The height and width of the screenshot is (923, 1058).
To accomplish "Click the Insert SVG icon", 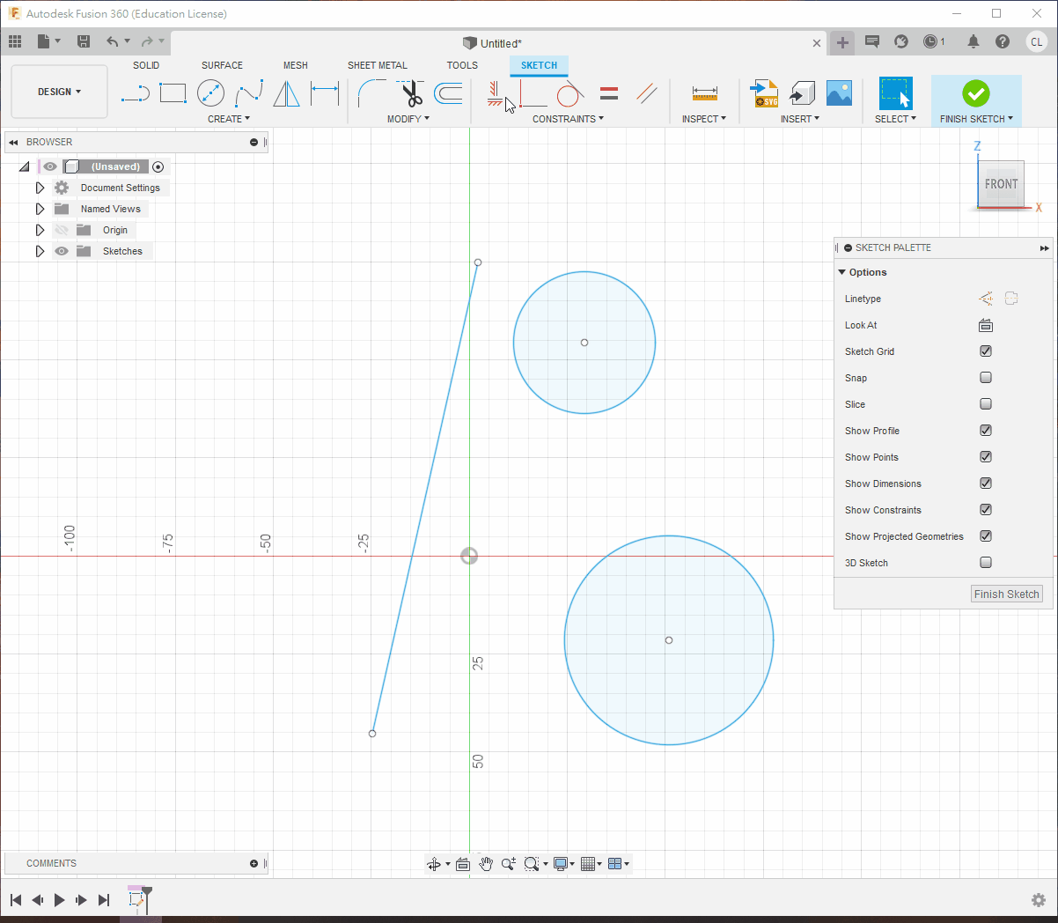I will point(763,93).
